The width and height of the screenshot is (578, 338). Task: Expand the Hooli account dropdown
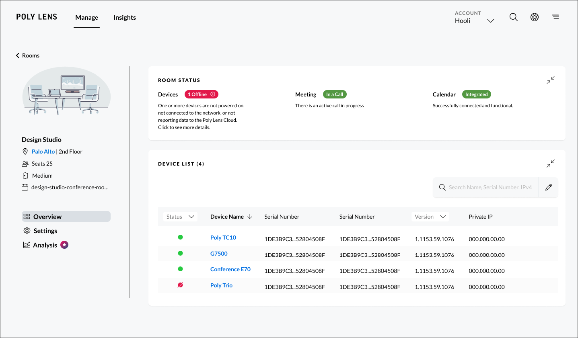490,20
